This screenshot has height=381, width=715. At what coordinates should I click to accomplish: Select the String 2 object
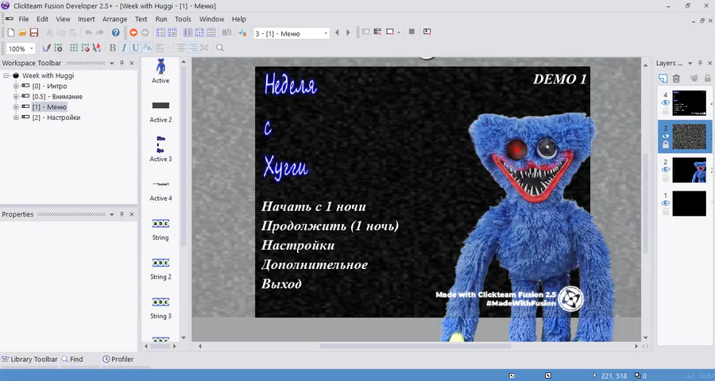[x=160, y=268]
